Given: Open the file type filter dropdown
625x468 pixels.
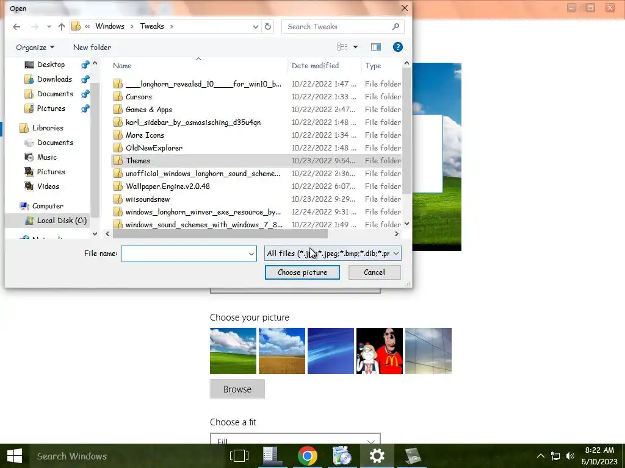Looking at the screenshot, I should pyautogui.click(x=333, y=253).
